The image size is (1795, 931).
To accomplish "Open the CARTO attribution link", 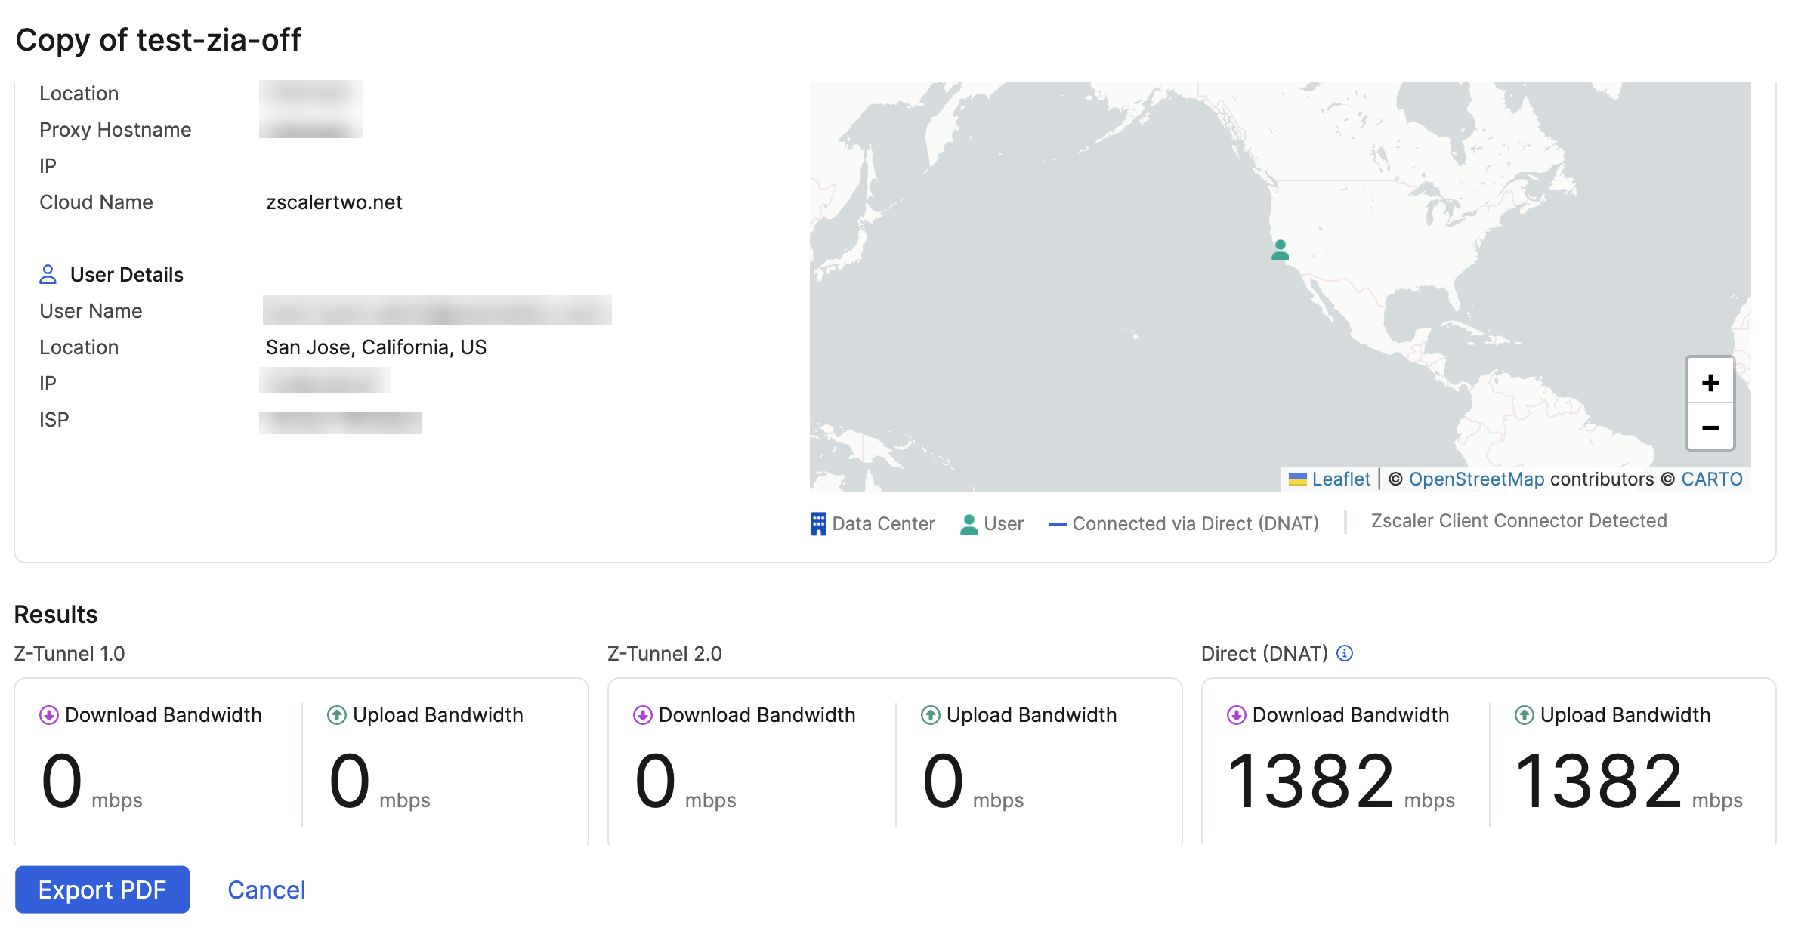I will [1712, 479].
